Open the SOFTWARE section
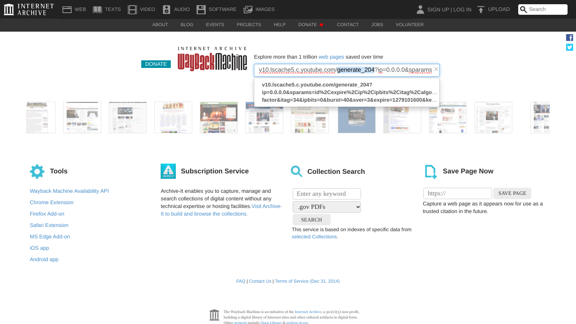This screenshot has width=576, height=324. tap(216, 9)
